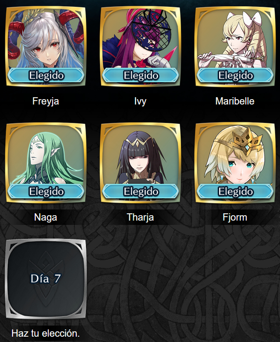The height and width of the screenshot is (342, 280).
Task: Click the Maribelle name label
Action: point(235,101)
